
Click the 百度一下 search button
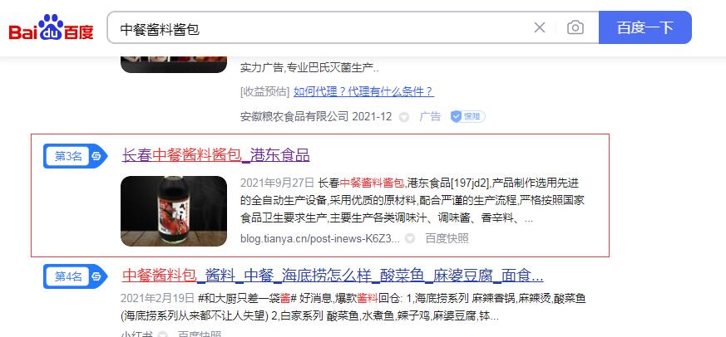[645, 27]
